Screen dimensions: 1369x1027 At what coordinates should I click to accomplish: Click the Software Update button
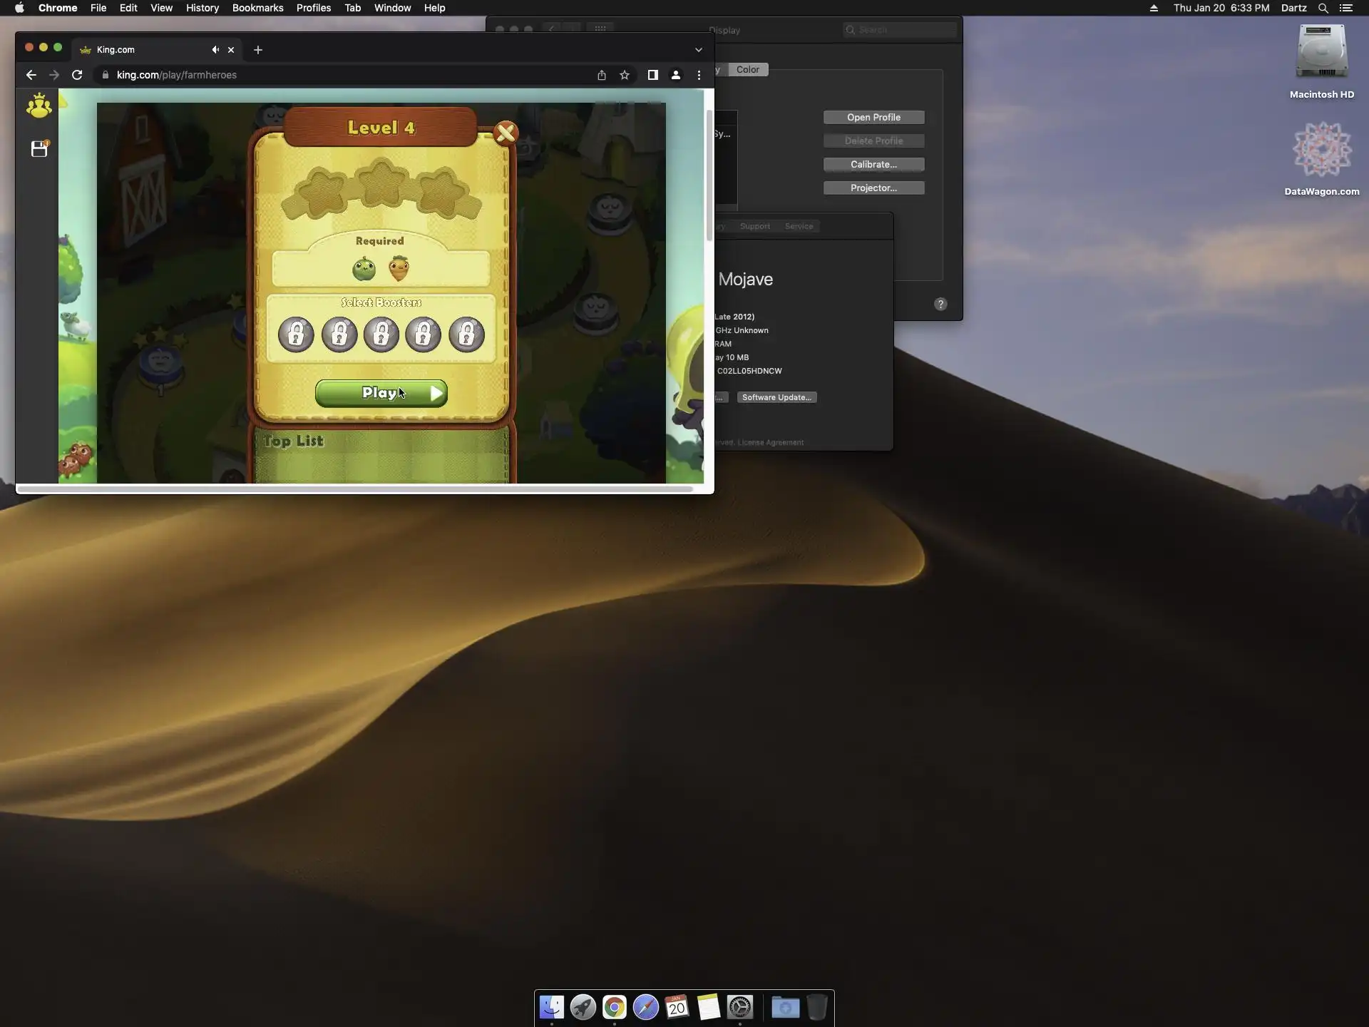(776, 397)
